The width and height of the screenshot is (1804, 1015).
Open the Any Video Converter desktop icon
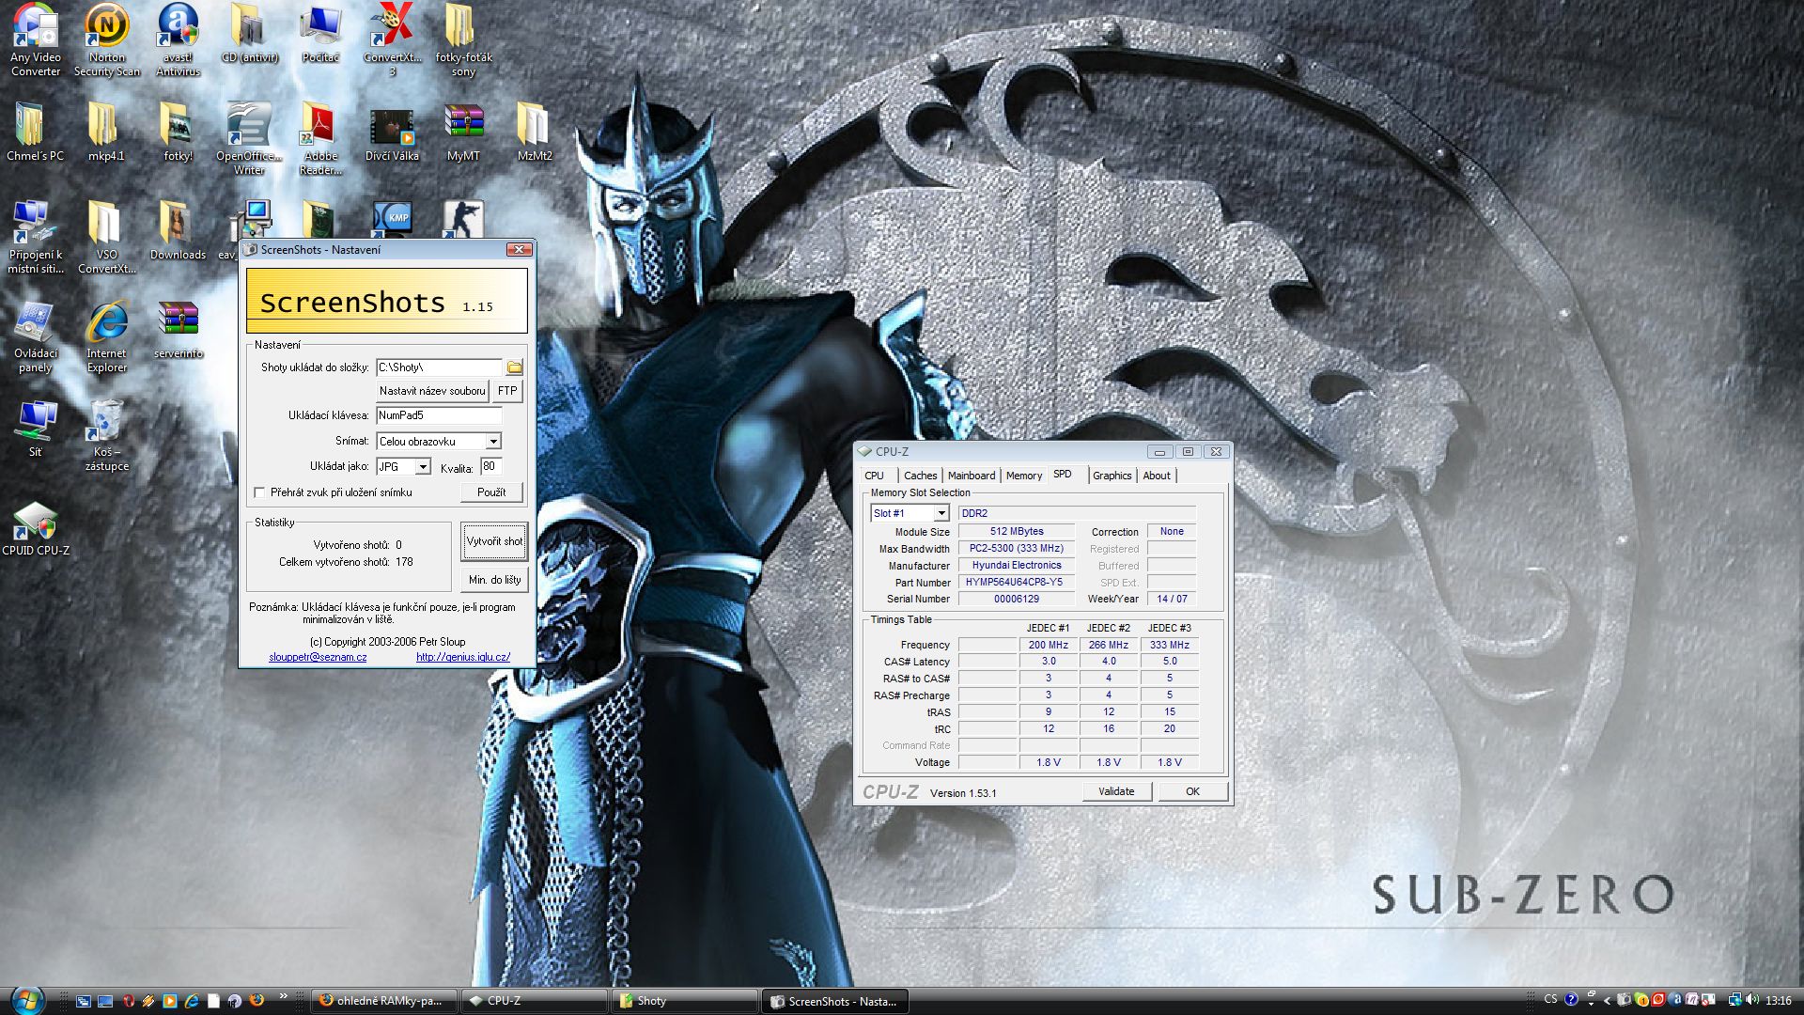point(35,28)
